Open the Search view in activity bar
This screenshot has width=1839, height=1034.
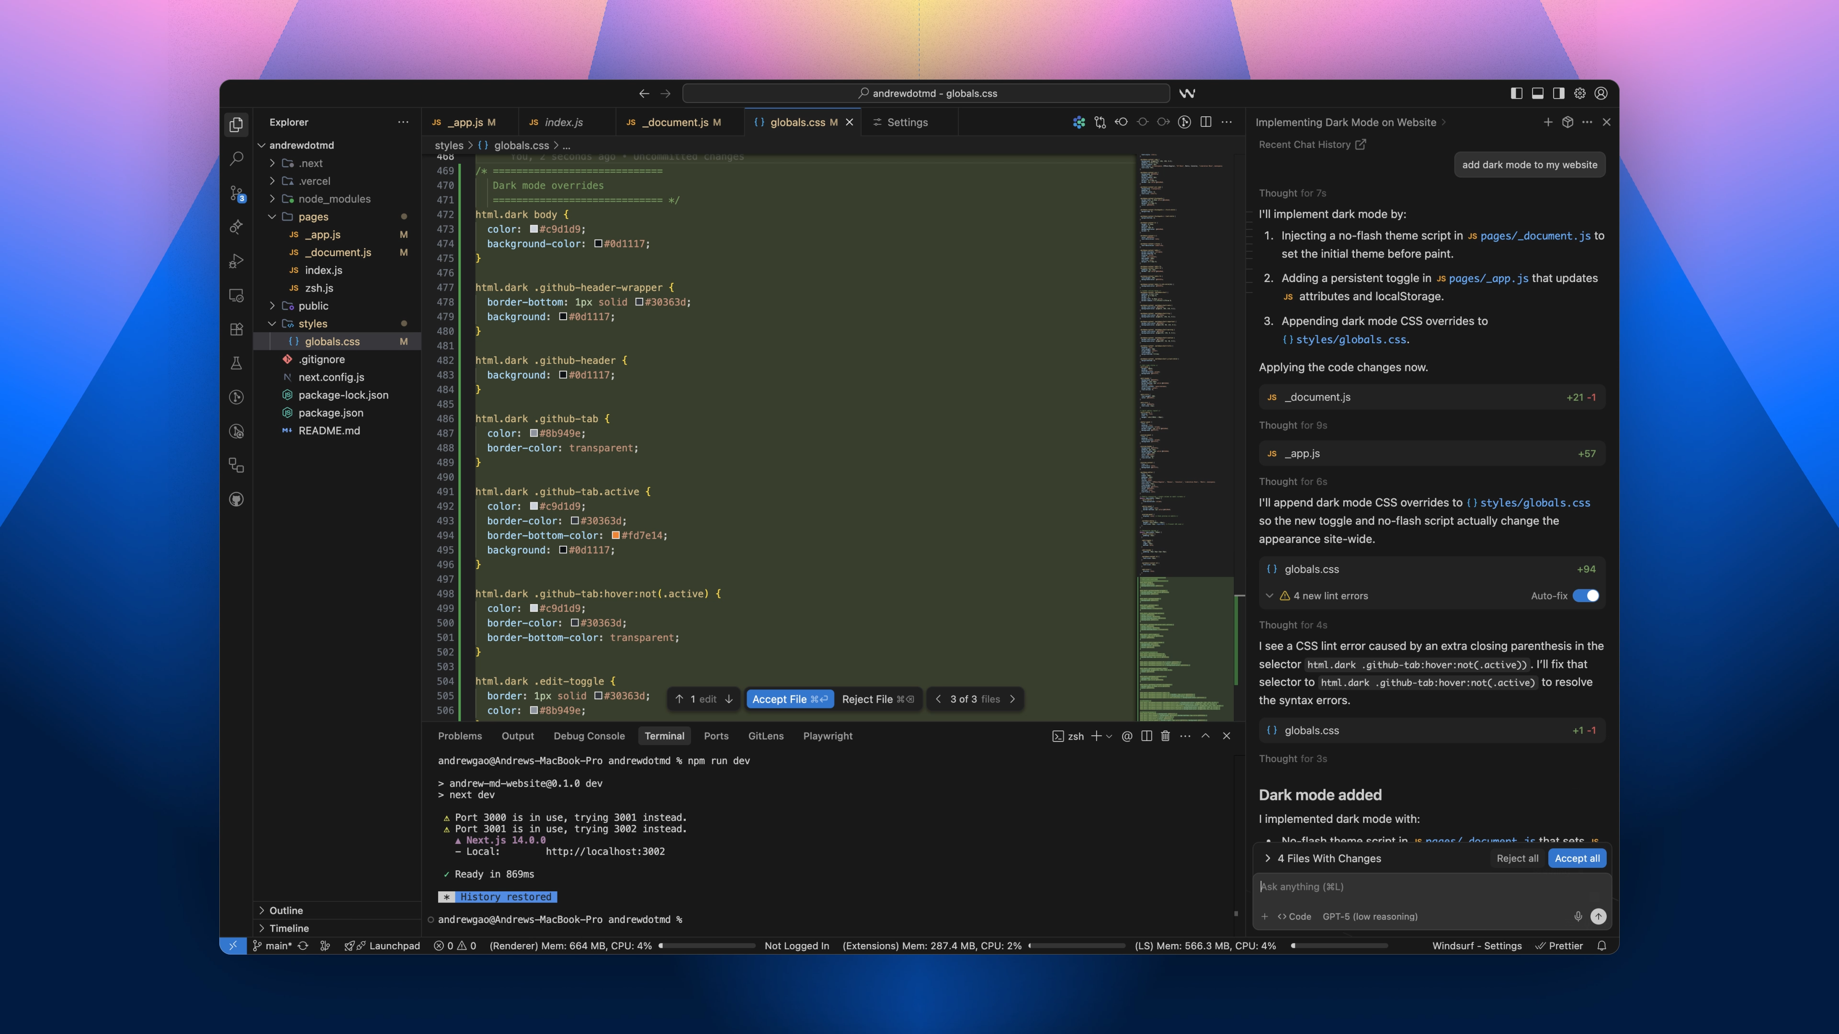[x=236, y=158]
